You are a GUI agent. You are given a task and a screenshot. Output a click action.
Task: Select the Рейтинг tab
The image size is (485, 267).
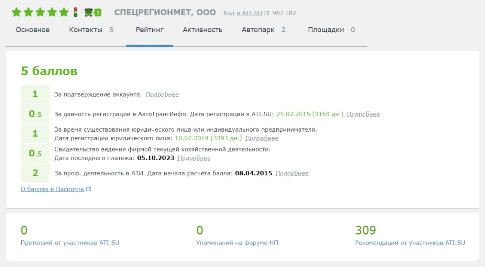(149, 30)
